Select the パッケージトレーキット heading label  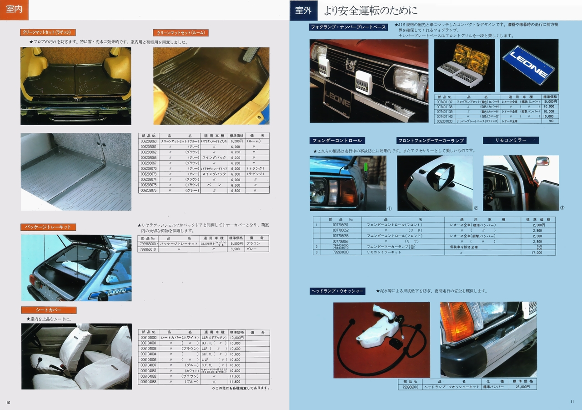[x=48, y=227]
